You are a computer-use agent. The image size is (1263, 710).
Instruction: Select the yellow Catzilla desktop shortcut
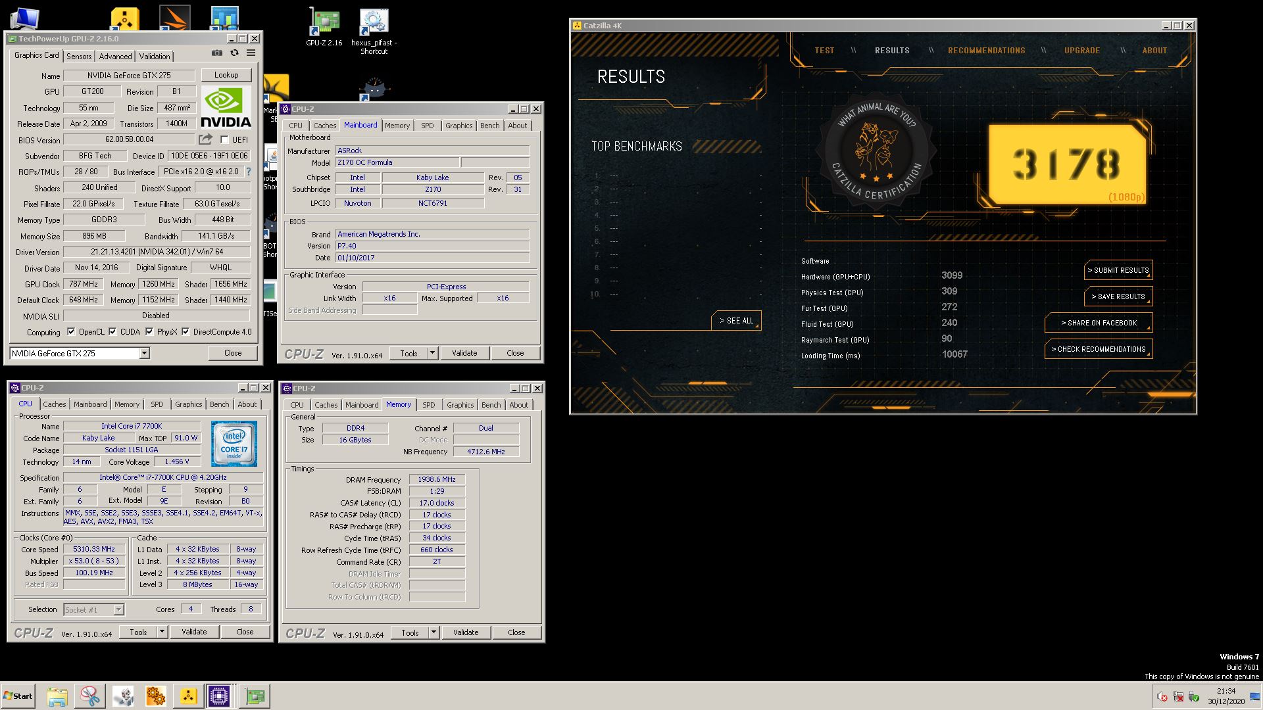124,18
